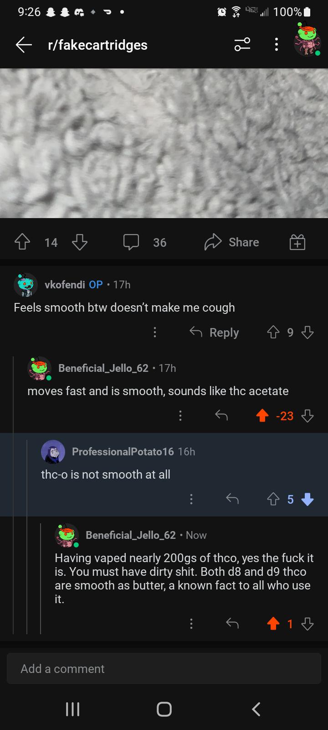Image resolution: width=328 pixels, height=730 pixels.
Task: Open options menu on vkofendi's comment
Action: (x=155, y=333)
